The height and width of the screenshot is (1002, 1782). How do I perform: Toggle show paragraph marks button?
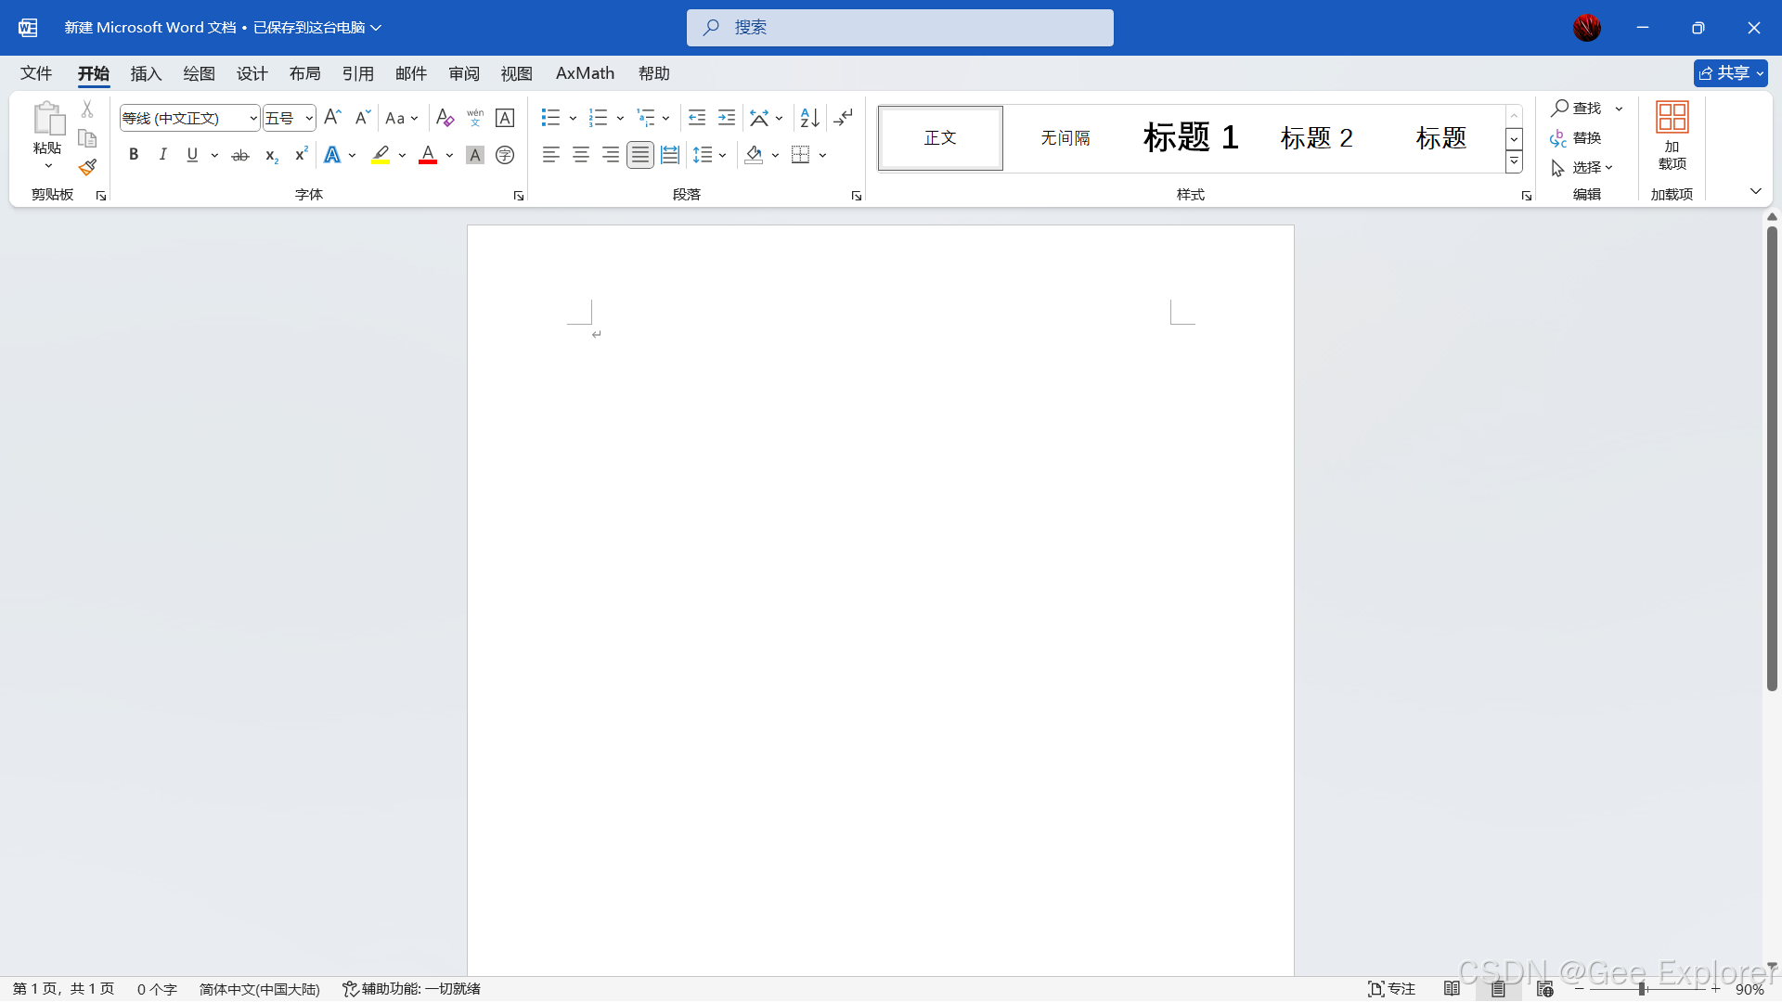[843, 118]
